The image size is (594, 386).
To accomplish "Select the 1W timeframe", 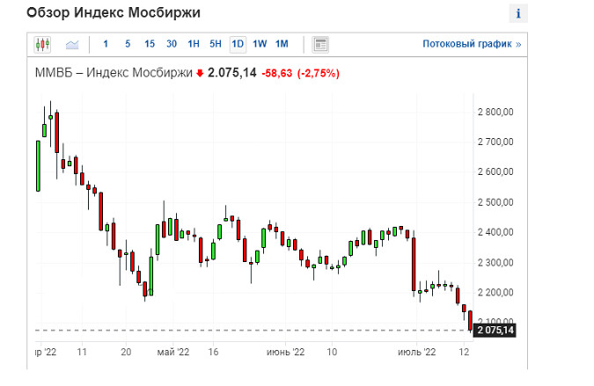I will coord(260,44).
